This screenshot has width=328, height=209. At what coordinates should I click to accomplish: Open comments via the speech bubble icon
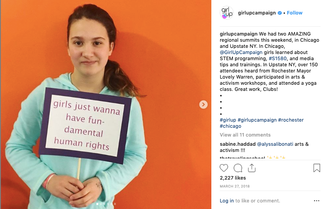[238, 168]
